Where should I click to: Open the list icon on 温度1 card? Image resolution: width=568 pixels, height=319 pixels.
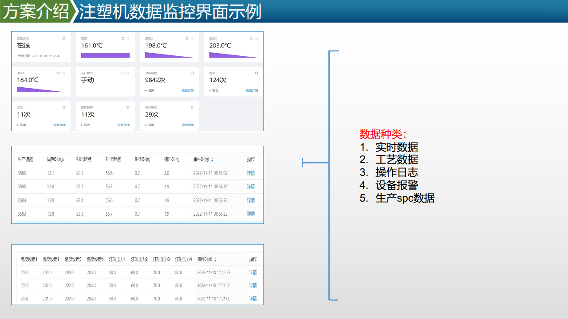[128, 39]
